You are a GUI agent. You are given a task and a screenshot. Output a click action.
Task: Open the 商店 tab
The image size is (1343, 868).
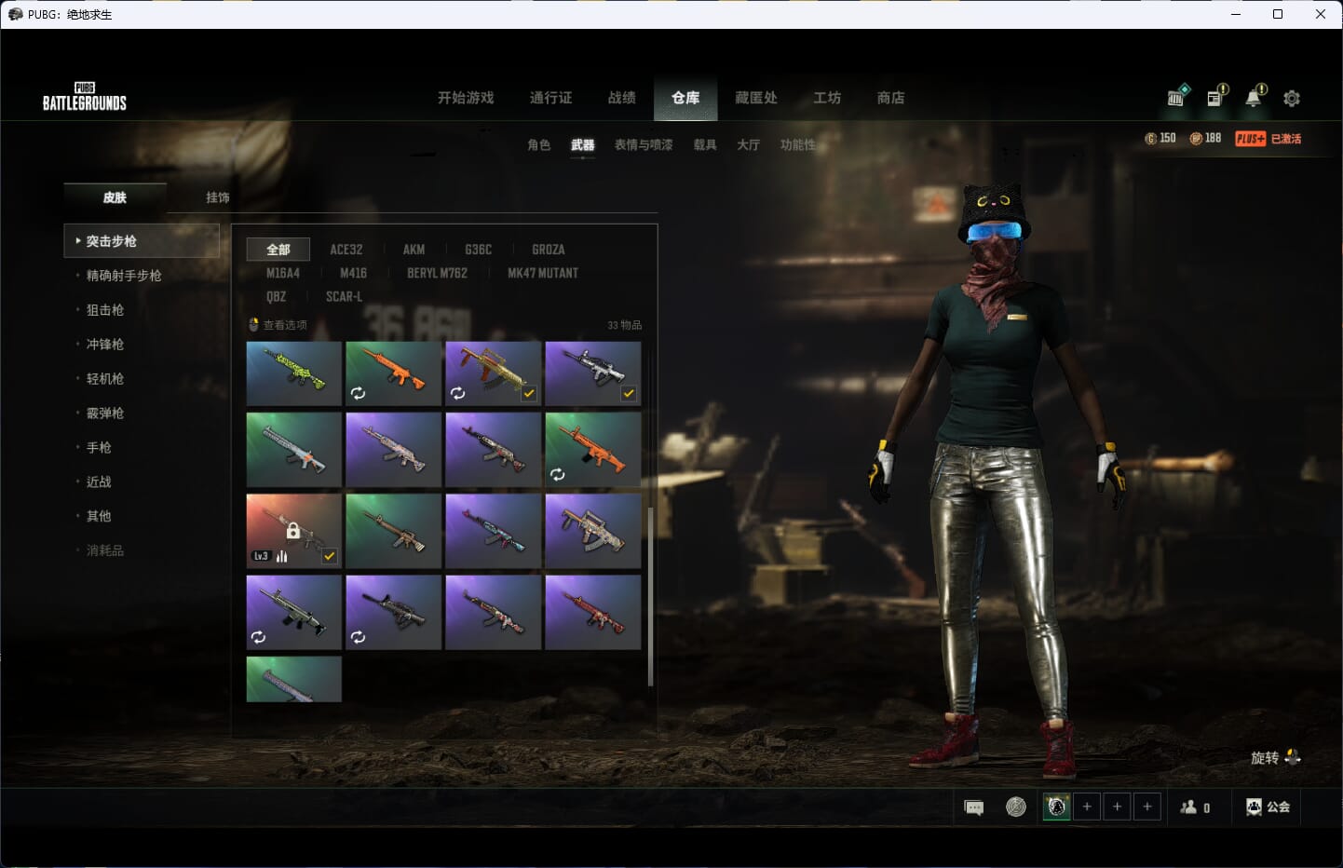click(891, 98)
